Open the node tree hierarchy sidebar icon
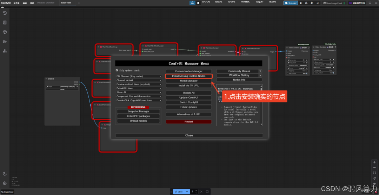The image size is (379, 195). pyautogui.click(x=5, y=51)
